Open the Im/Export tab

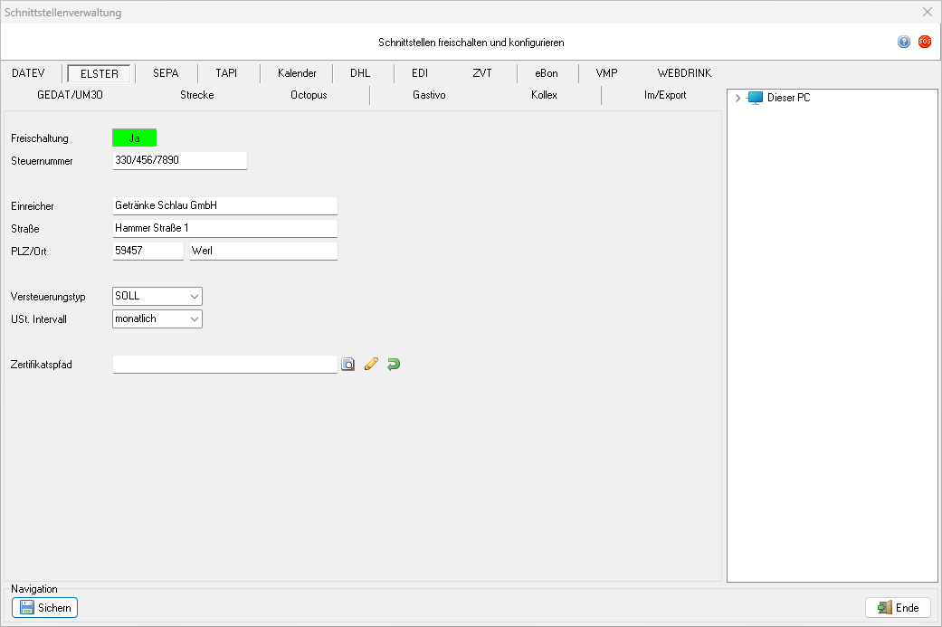pos(664,95)
